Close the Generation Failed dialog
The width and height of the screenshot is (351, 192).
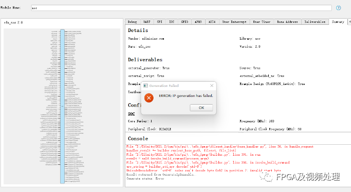click(212, 85)
